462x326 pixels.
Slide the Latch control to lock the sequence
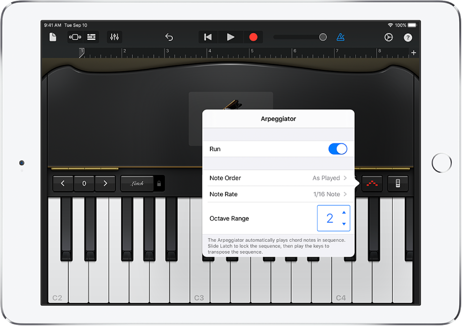136,183
